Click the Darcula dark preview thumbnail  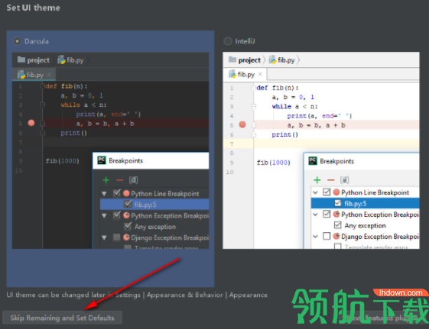click(x=110, y=150)
